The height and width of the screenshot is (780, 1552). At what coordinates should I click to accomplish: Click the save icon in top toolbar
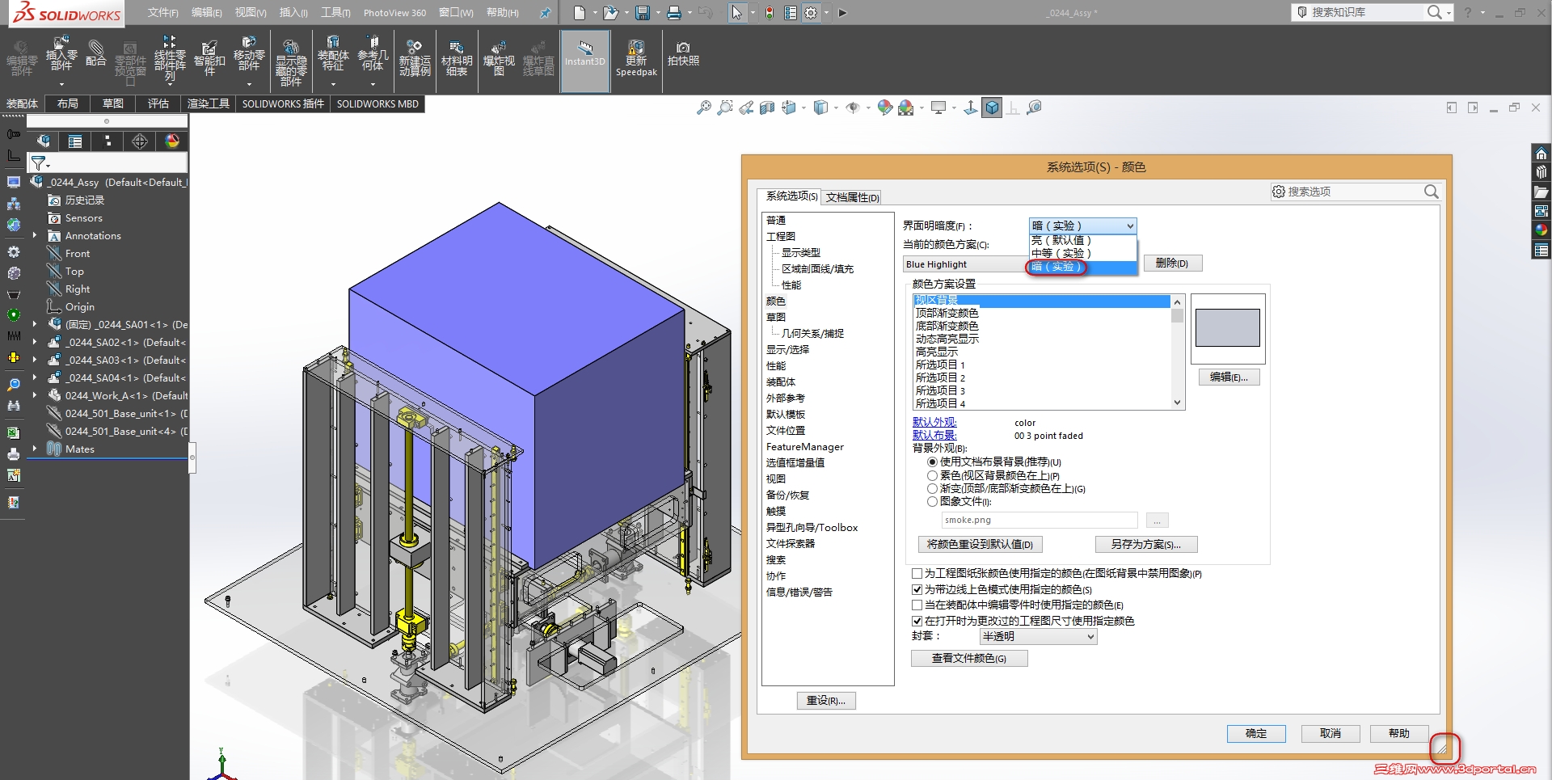click(643, 13)
